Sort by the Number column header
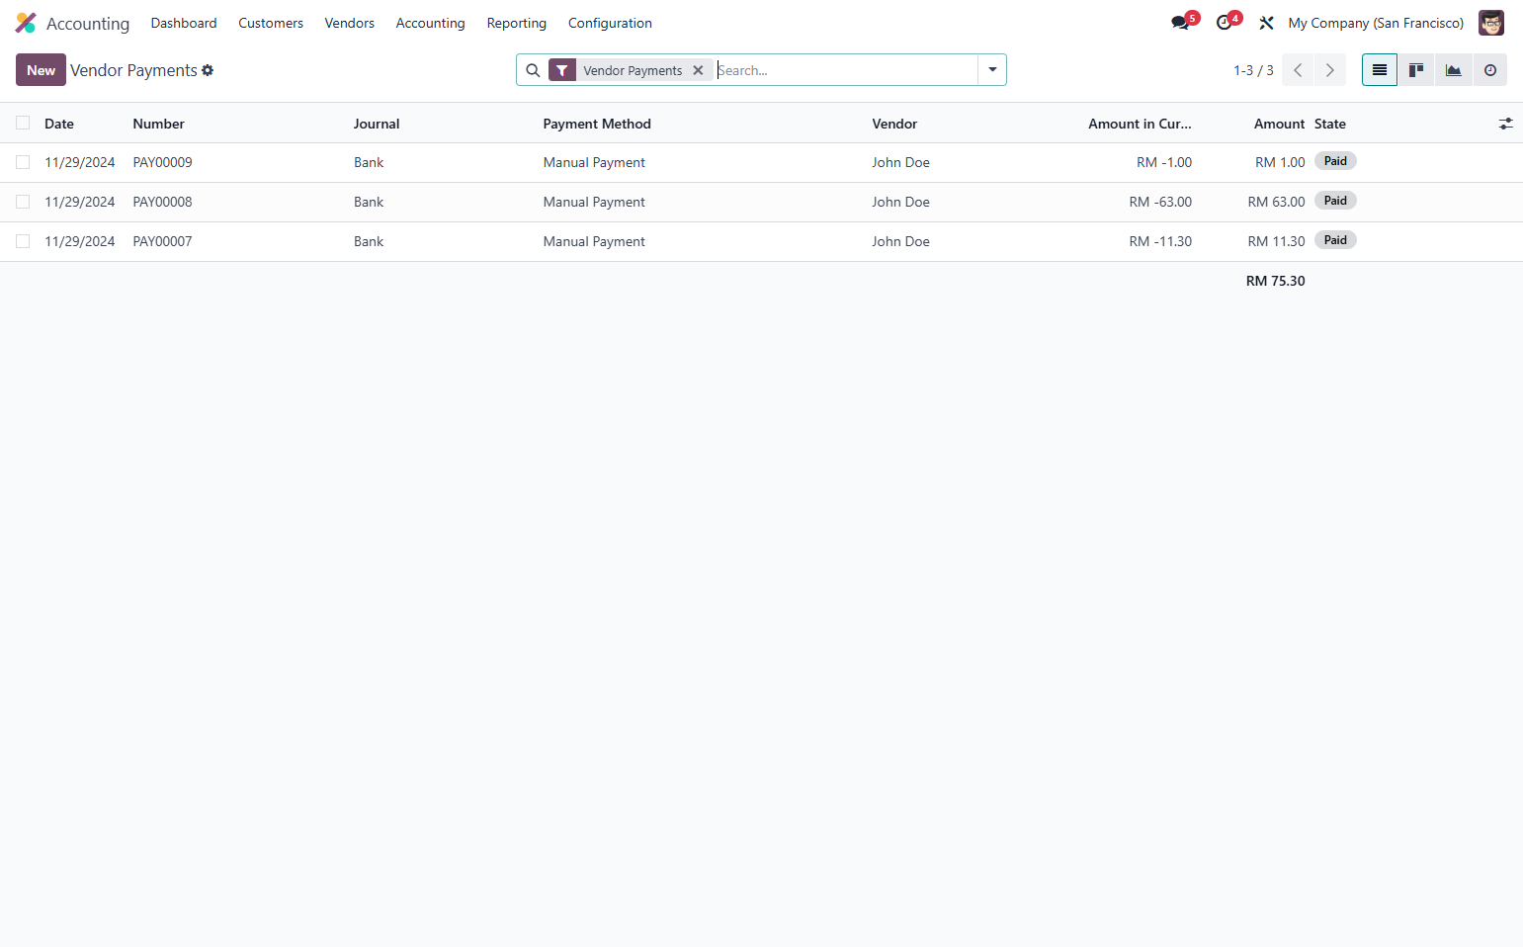 [159, 124]
